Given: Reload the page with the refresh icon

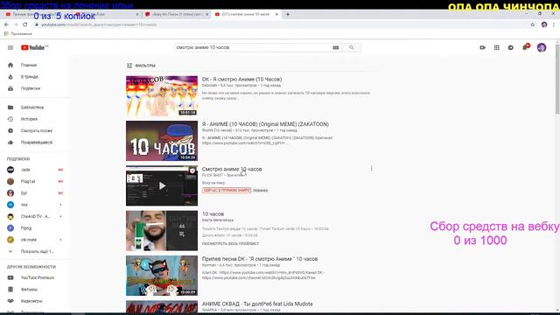Looking at the screenshot, I should 25,24.
